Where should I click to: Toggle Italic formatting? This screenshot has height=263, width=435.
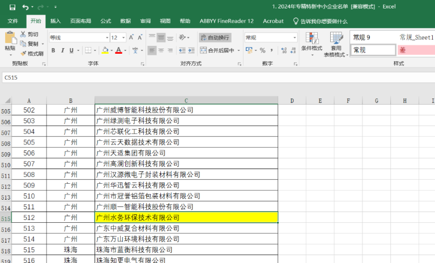tap(62, 50)
